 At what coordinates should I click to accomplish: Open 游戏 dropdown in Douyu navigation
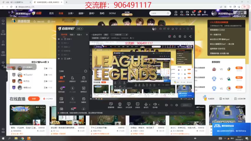[x=92, y=13]
